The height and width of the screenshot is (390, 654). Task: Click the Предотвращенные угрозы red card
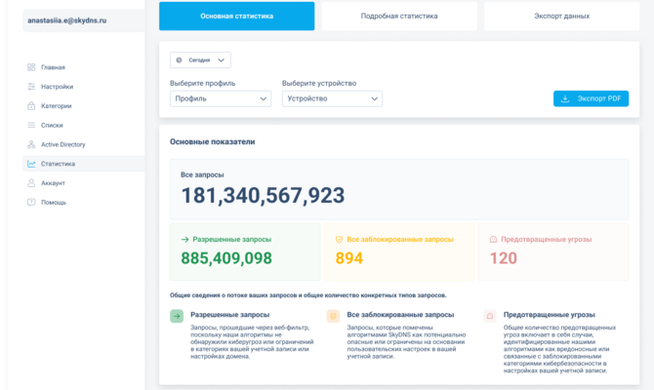[x=552, y=251]
